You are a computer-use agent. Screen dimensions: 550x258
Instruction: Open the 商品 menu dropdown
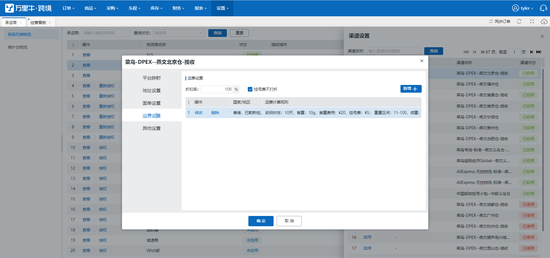click(x=90, y=8)
